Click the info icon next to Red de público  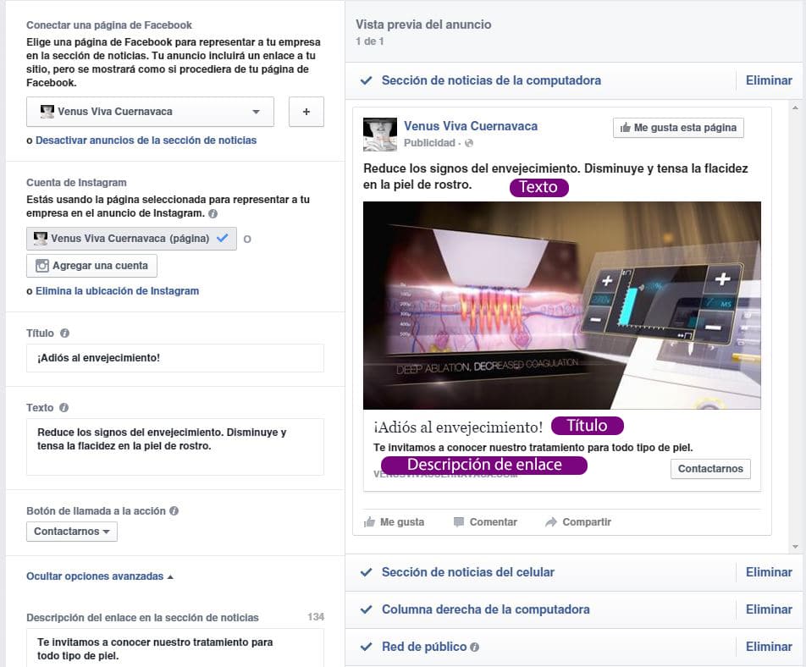[x=474, y=648]
